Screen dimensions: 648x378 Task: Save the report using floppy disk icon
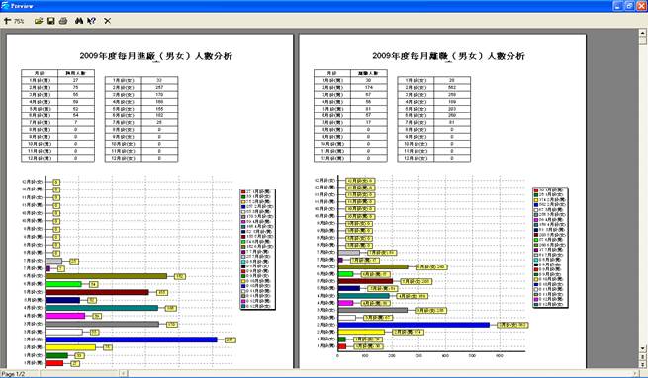click(x=50, y=21)
